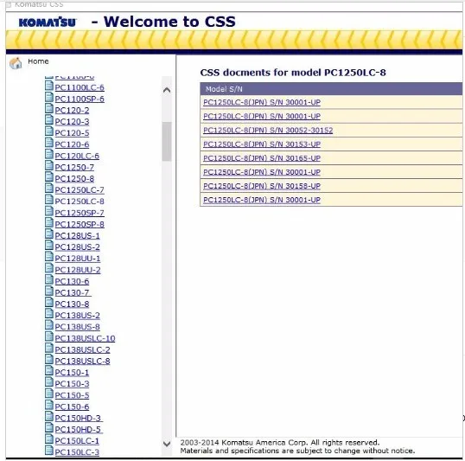Open the PC150LC-3 model link

coord(77,452)
